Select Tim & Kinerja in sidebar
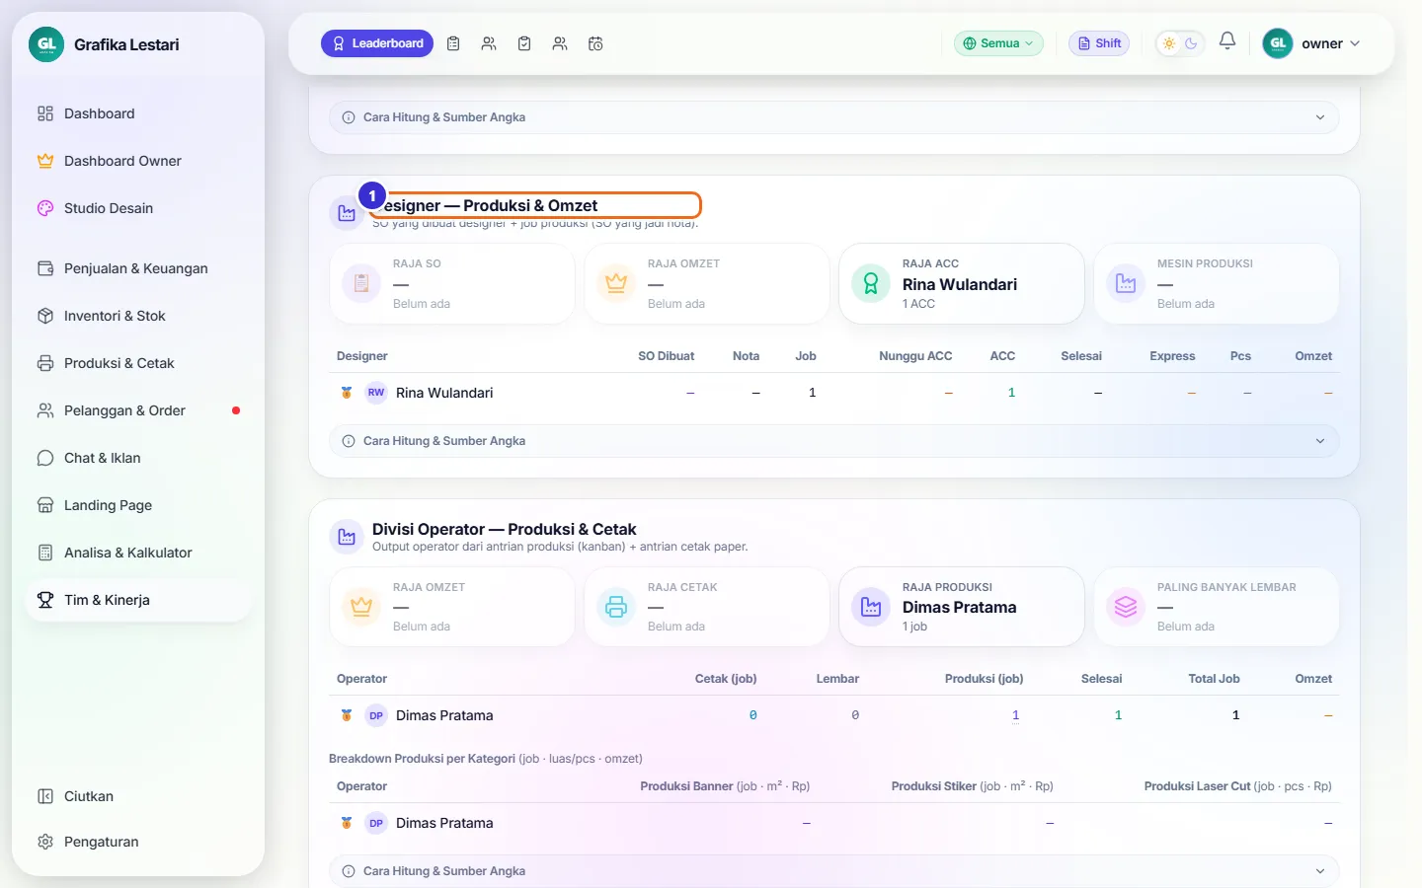Viewport: 1422px width, 888px height. tap(138, 600)
